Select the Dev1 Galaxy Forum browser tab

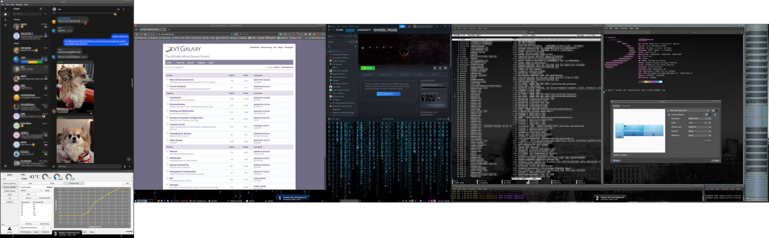coord(153,29)
